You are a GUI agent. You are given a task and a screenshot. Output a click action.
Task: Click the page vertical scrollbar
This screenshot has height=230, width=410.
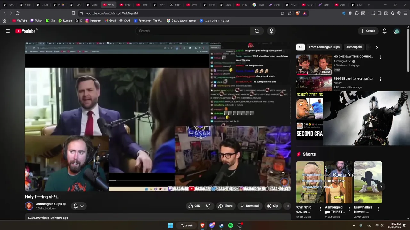[x=408, y=50]
